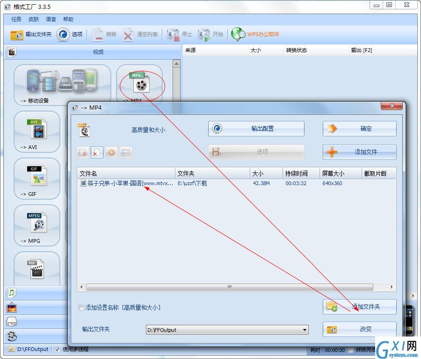Open the 输出文件夹 toolbar icon

[x=17, y=34]
